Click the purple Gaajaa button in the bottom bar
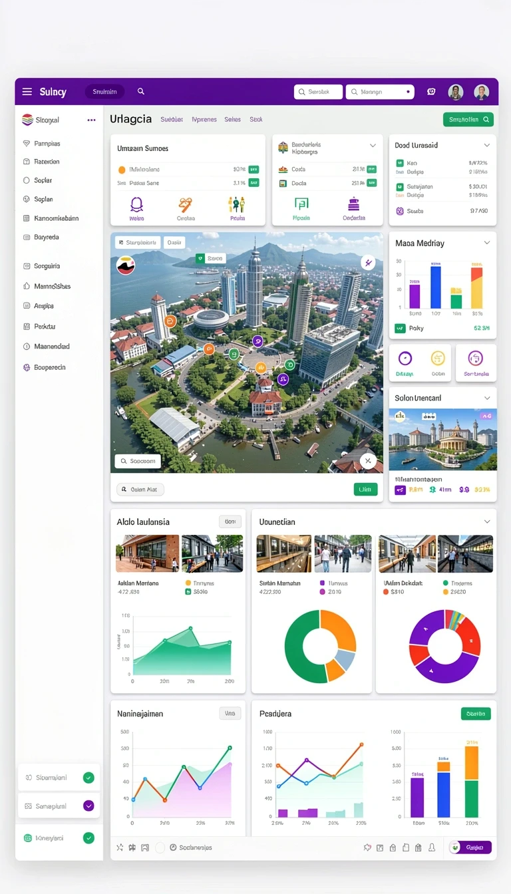Viewport: 511px width, 894px height. (470, 847)
